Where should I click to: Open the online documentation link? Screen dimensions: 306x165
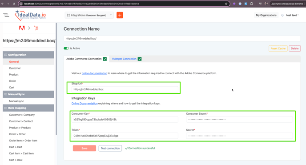[94, 73]
